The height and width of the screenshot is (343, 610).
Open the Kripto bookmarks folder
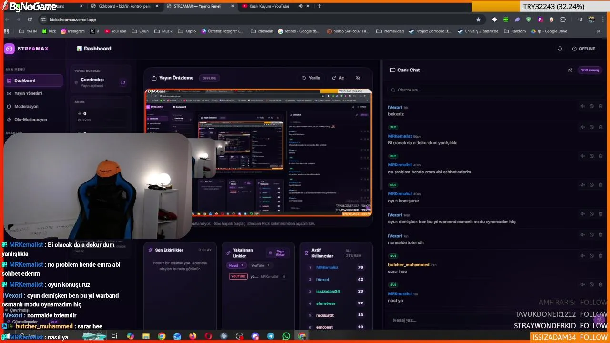click(x=186, y=31)
